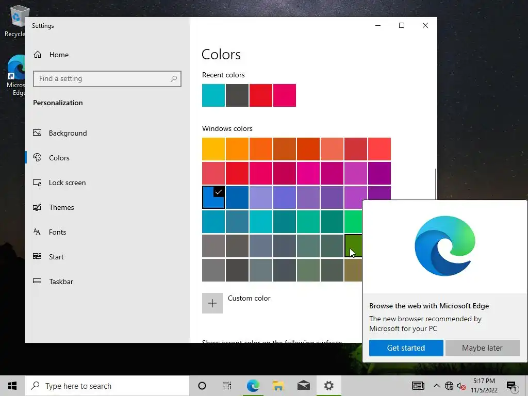
Task: Click the muted volume tray icon
Action: point(461,386)
